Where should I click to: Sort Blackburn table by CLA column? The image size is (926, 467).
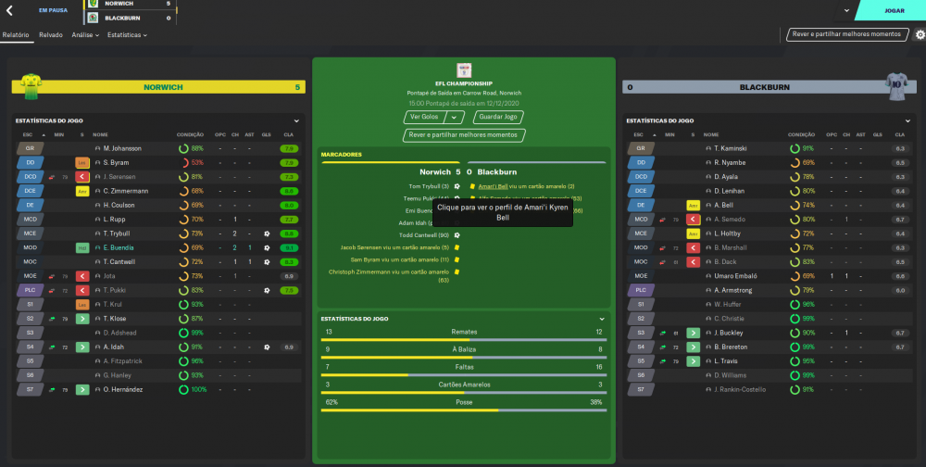(899, 134)
